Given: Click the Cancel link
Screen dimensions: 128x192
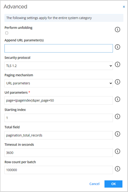Looking at the screenshot, I should click(94, 184).
